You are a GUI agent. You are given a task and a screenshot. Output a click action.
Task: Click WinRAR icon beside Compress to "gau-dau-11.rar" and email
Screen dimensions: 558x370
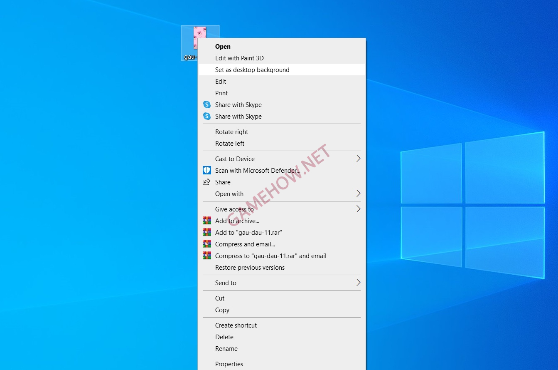tap(206, 256)
